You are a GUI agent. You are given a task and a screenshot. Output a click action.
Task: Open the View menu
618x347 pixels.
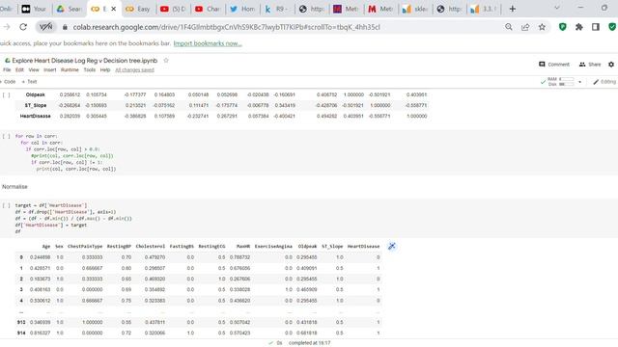point(34,69)
